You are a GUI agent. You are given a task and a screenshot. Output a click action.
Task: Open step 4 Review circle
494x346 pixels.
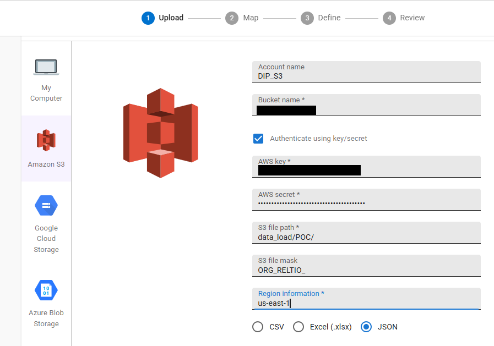pos(389,18)
